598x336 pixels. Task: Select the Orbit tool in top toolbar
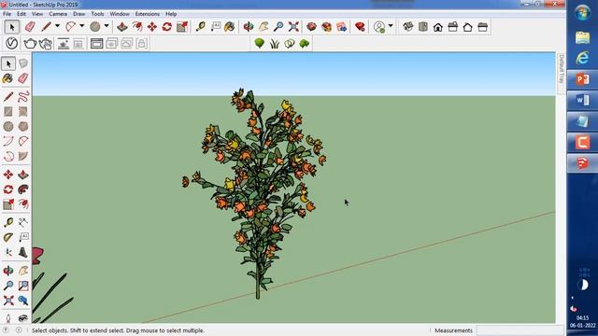249,27
